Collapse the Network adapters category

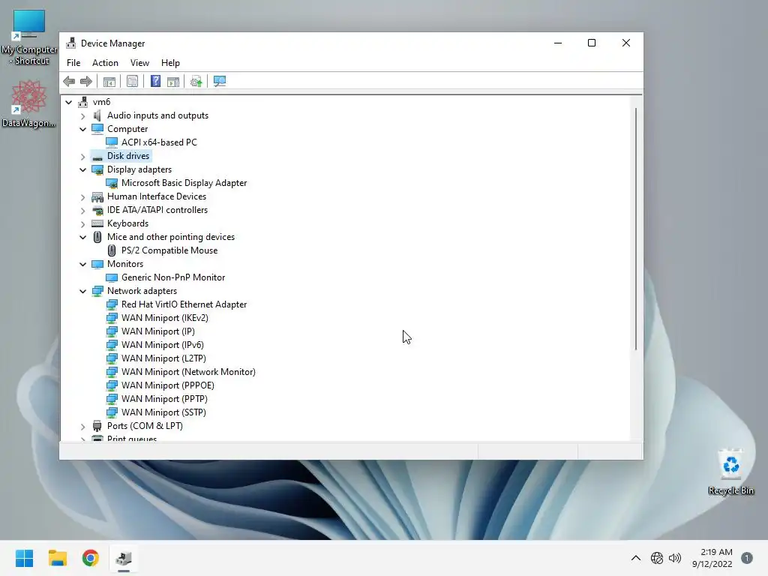pos(82,291)
